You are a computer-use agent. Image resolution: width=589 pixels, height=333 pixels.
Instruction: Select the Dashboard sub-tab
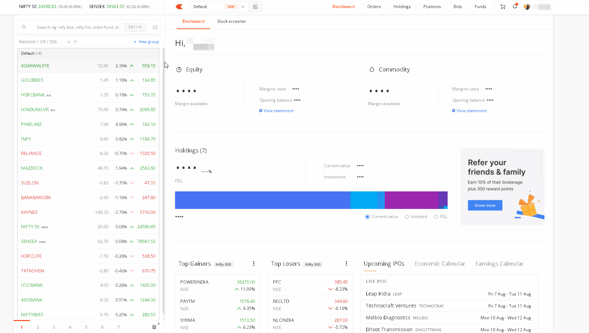[193, 21]
